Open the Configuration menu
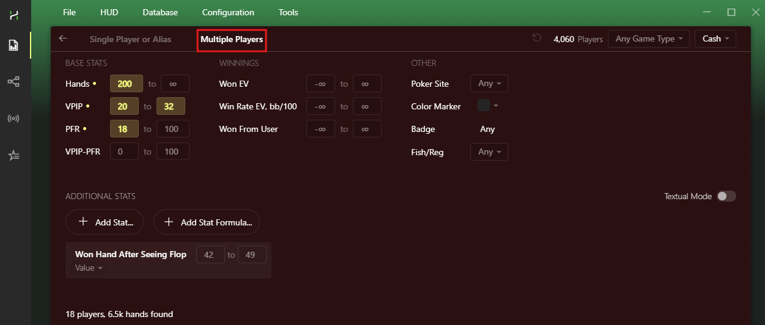The width and height of the screenshot is (765, 325). pos(228,12)
